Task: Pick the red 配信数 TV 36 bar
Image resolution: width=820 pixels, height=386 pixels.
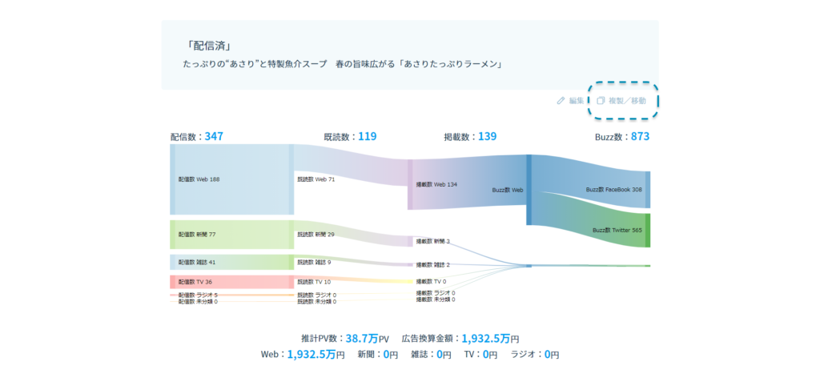Action: pos(231,282)
